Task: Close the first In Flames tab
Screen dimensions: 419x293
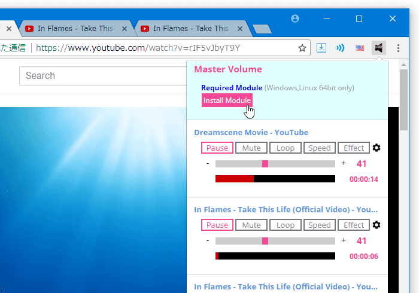Action: 125,29
